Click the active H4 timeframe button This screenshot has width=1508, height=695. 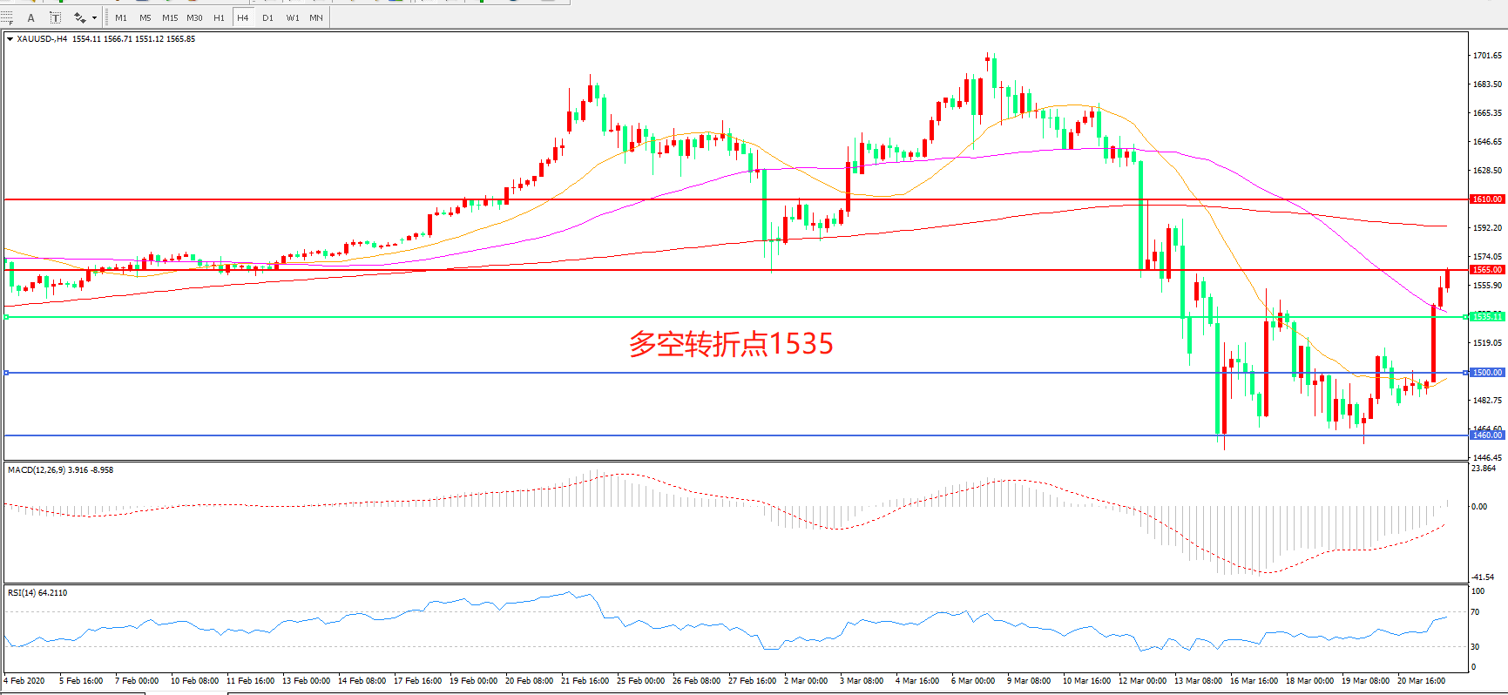[243, 17]
